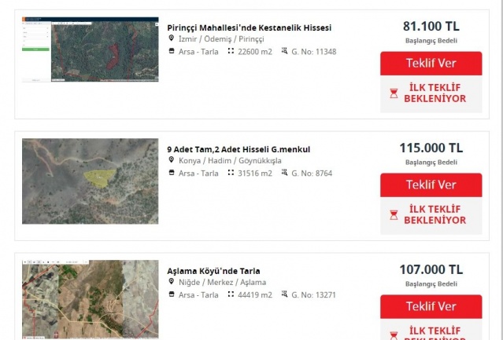Click location pin icon for Konya listing
Screen dimensions: 503x340
click(x=172, y=159)
